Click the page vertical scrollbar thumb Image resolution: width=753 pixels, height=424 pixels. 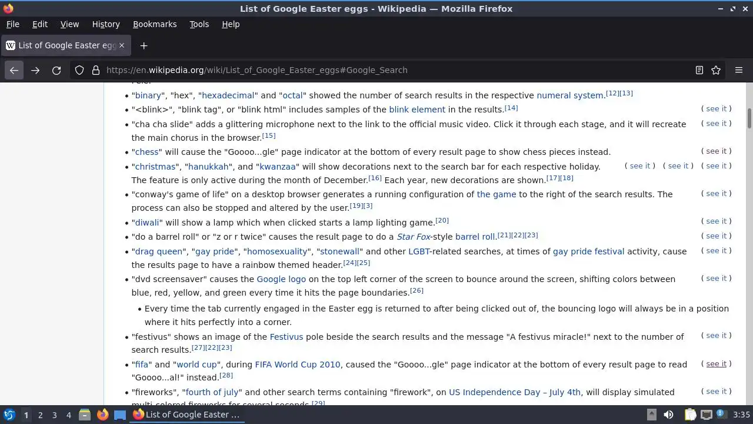[x=749, y=118]
